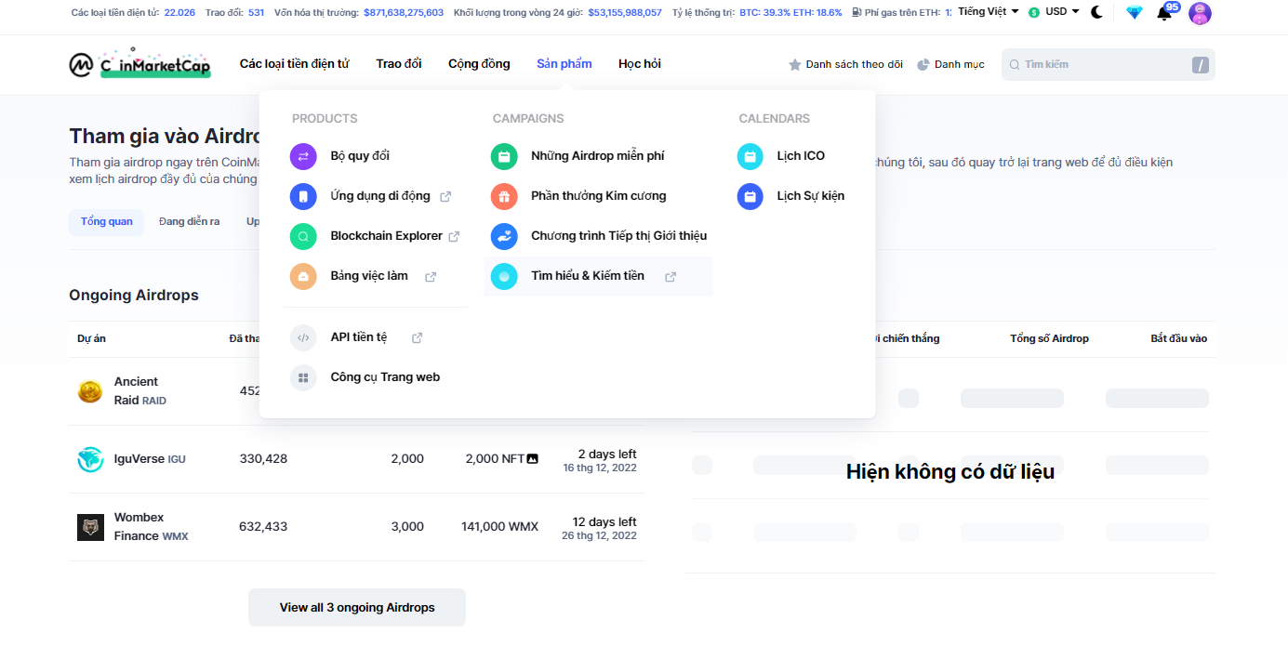Click the IguVerse logo icon
The width and height of the screenshot is (1288, 659).
[x=90, y=459]
